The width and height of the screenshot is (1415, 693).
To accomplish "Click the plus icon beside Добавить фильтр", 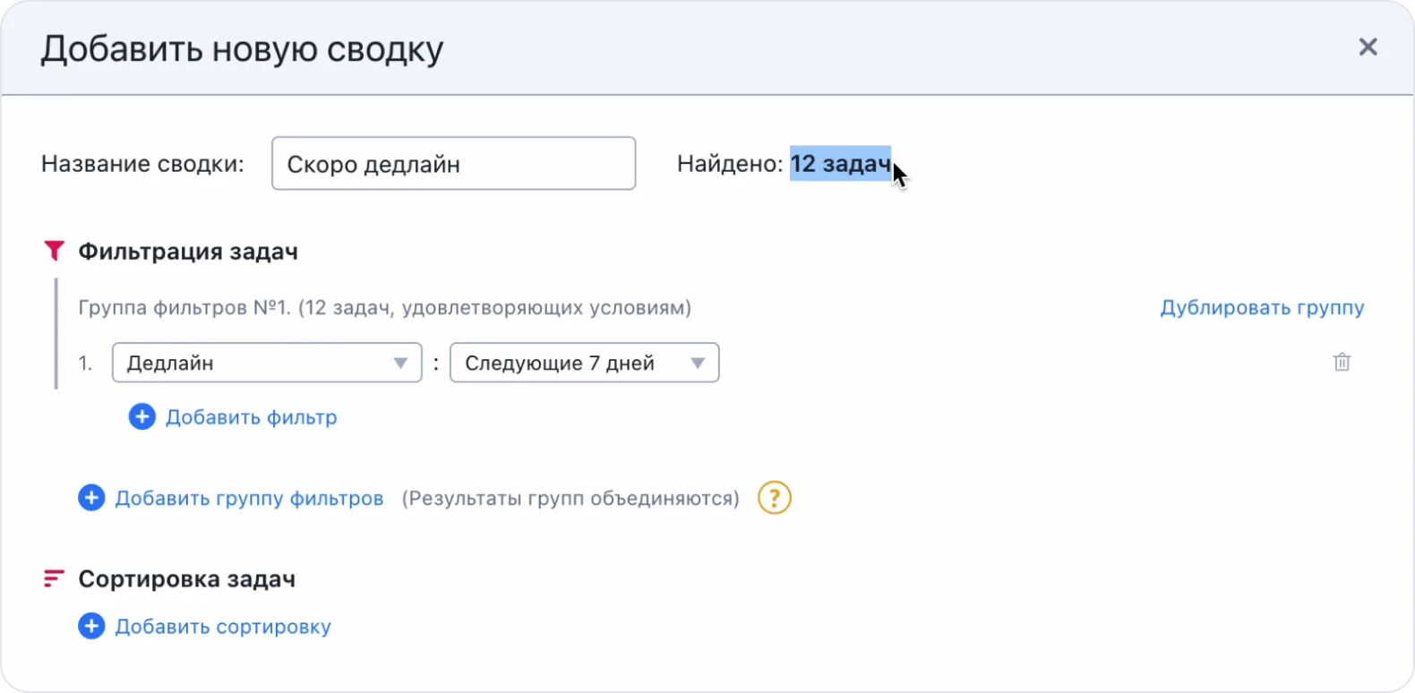I will (141, 417).
